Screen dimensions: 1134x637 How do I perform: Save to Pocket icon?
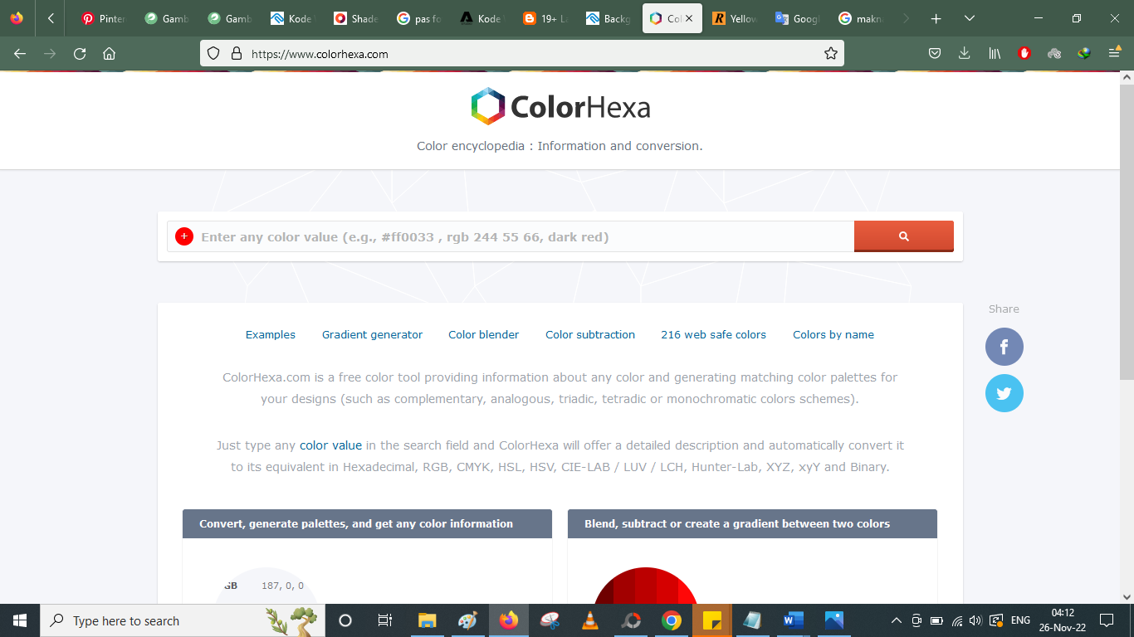tap(935, 54)
